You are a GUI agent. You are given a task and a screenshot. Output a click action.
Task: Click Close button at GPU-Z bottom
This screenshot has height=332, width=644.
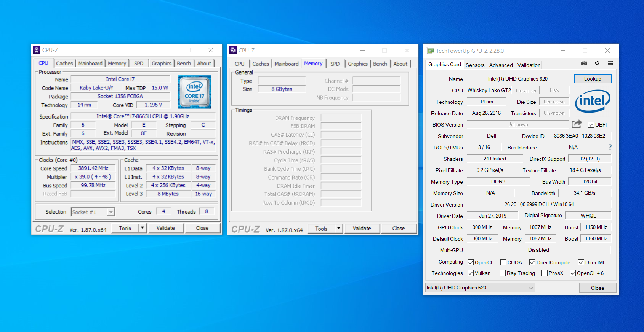598,288
